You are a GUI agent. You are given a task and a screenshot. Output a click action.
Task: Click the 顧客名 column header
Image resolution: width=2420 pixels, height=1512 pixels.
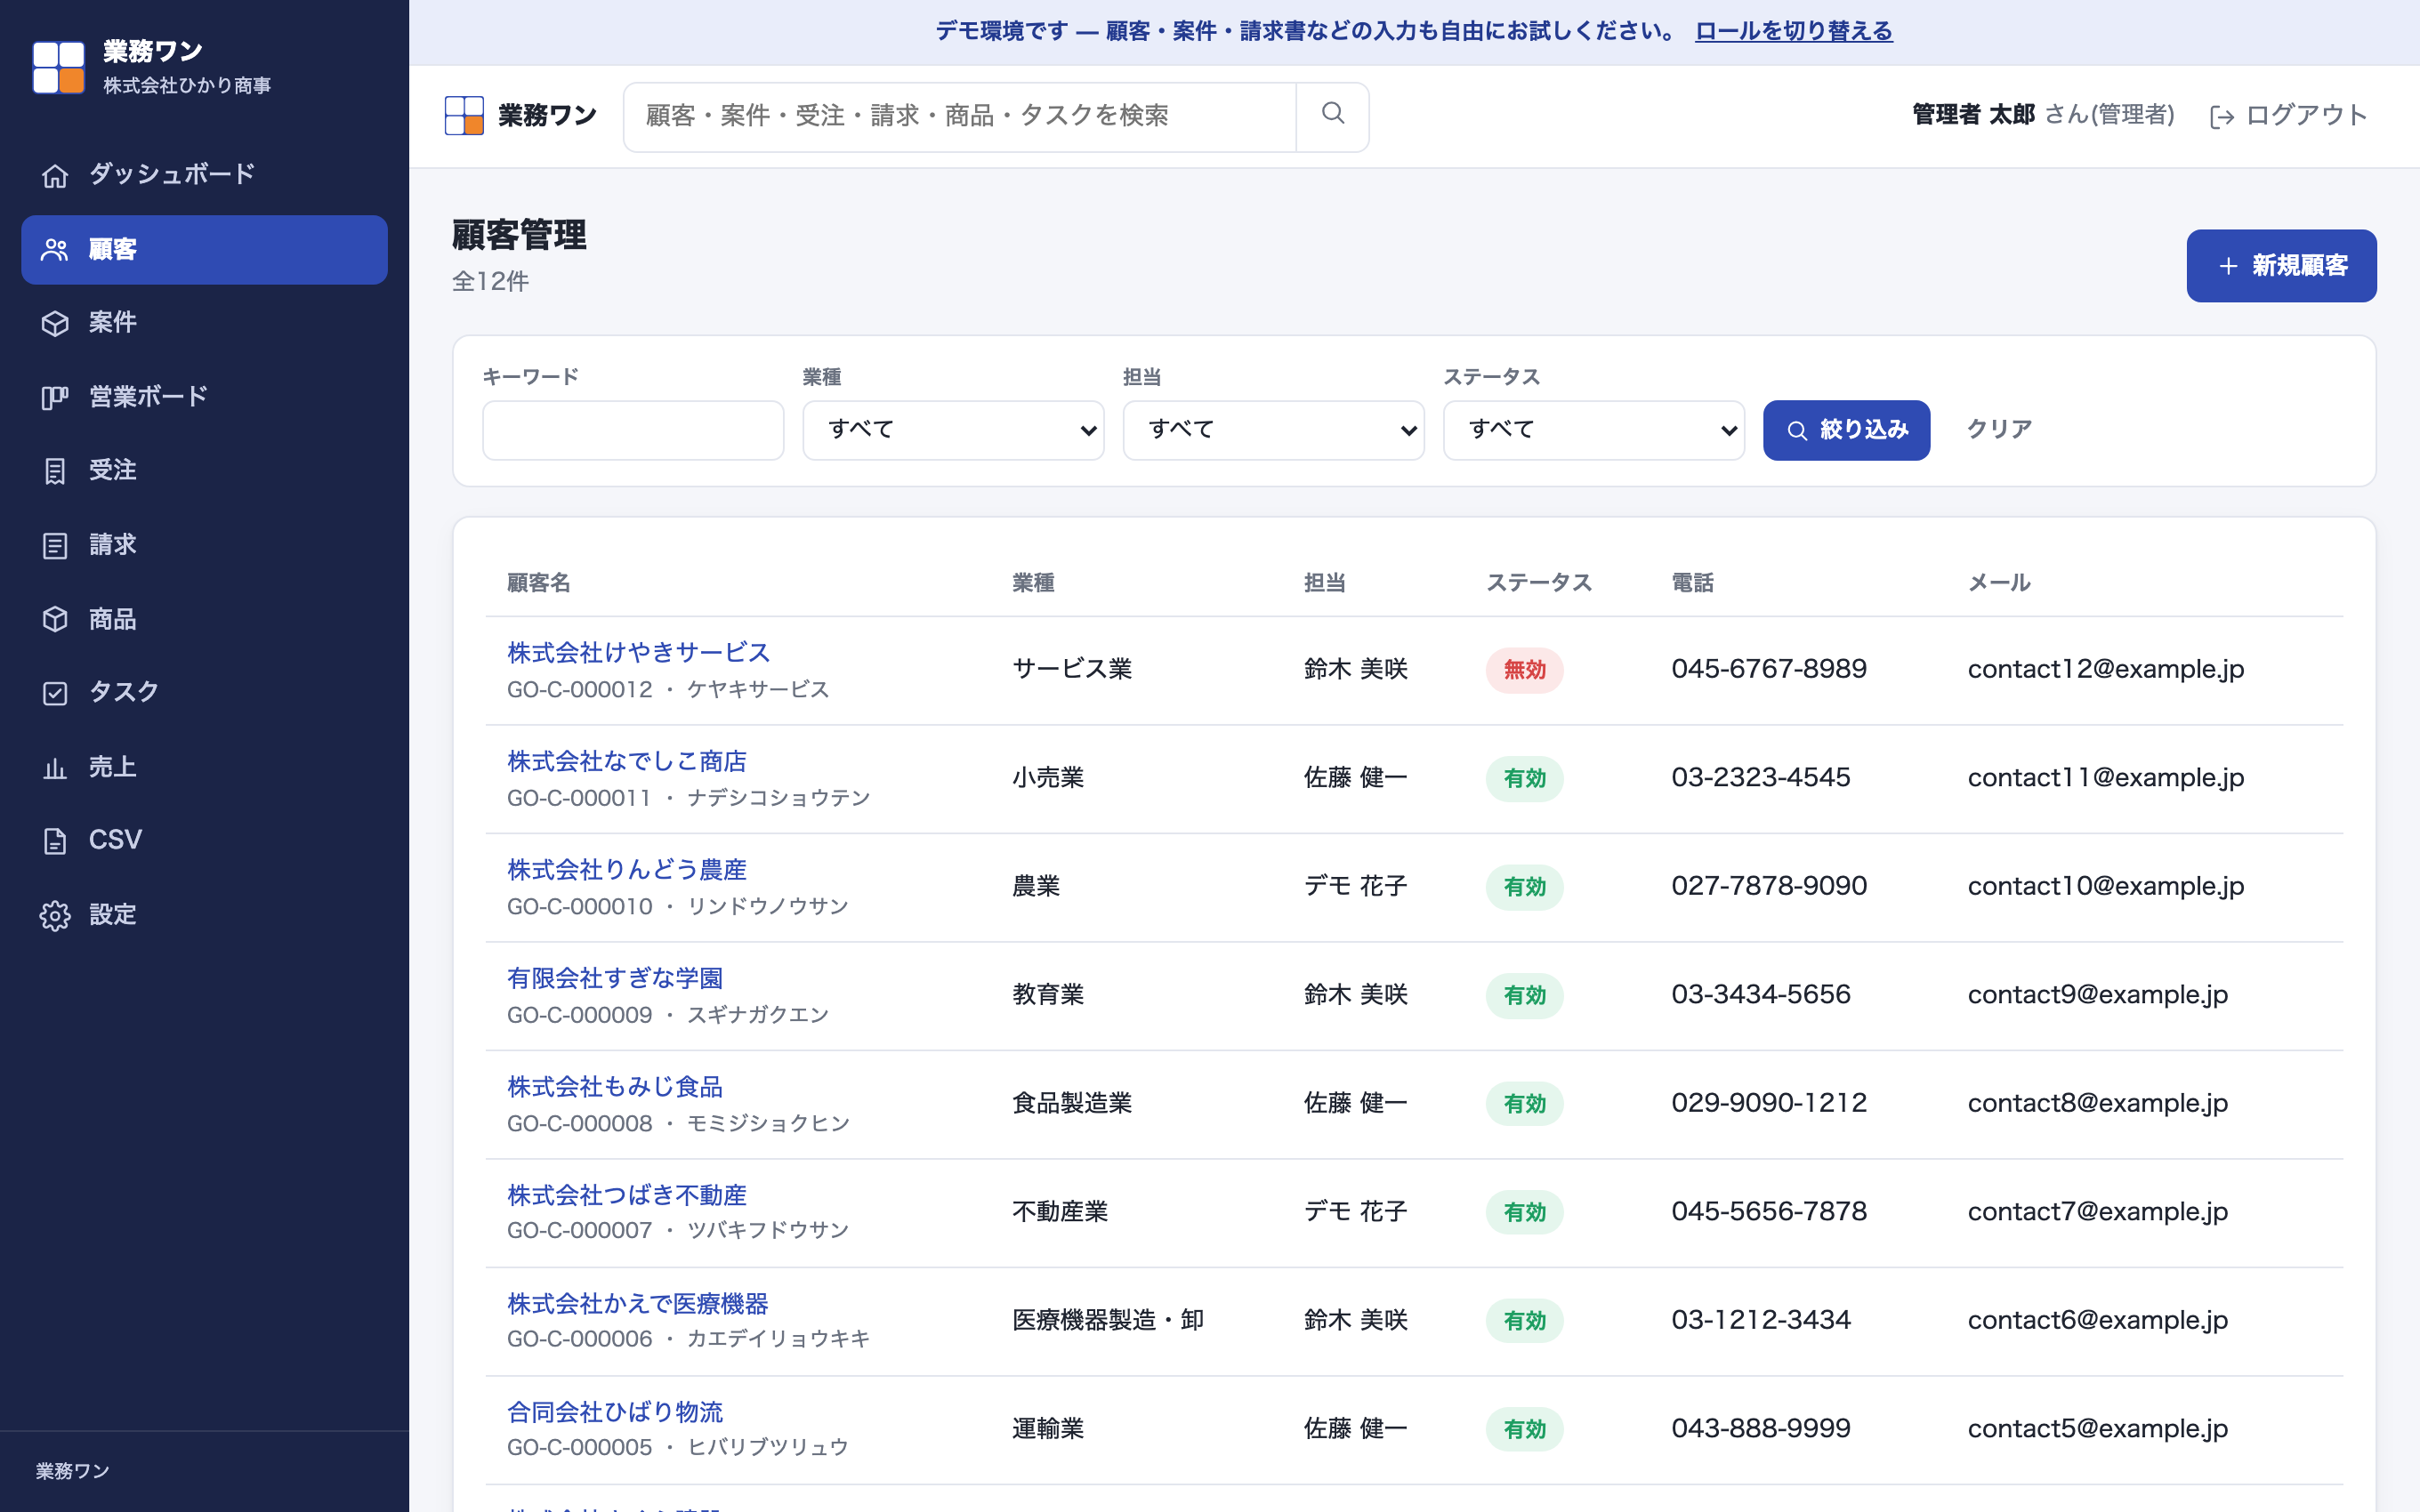539,583
